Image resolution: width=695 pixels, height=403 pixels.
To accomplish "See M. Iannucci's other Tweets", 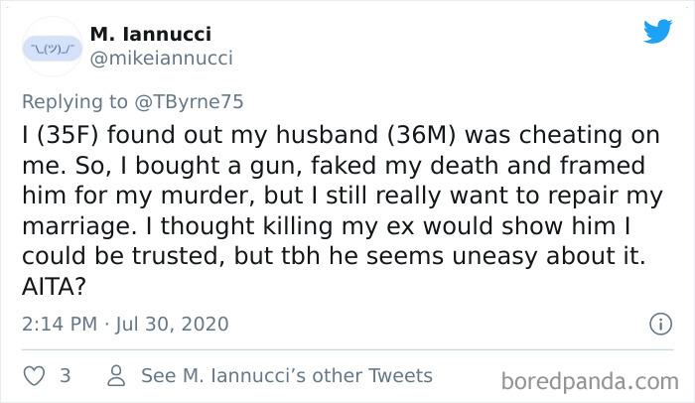I will [x=286, y=376].
